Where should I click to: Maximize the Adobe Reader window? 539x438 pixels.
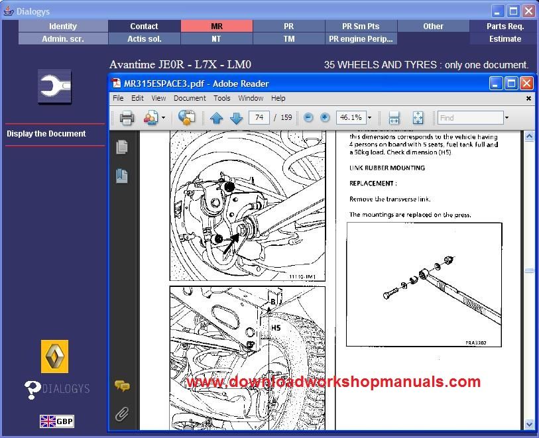tap(511, 83)
